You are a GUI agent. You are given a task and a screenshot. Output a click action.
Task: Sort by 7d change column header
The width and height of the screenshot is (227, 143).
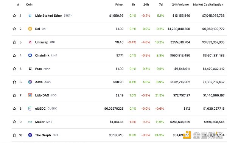point(161,5)
